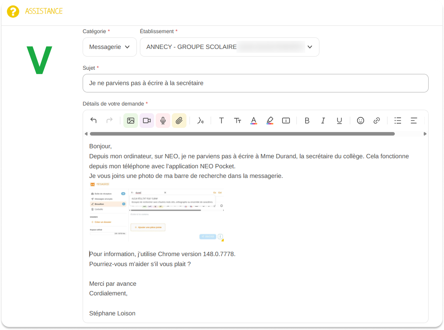Insert a bulleted list

[398, 121]
